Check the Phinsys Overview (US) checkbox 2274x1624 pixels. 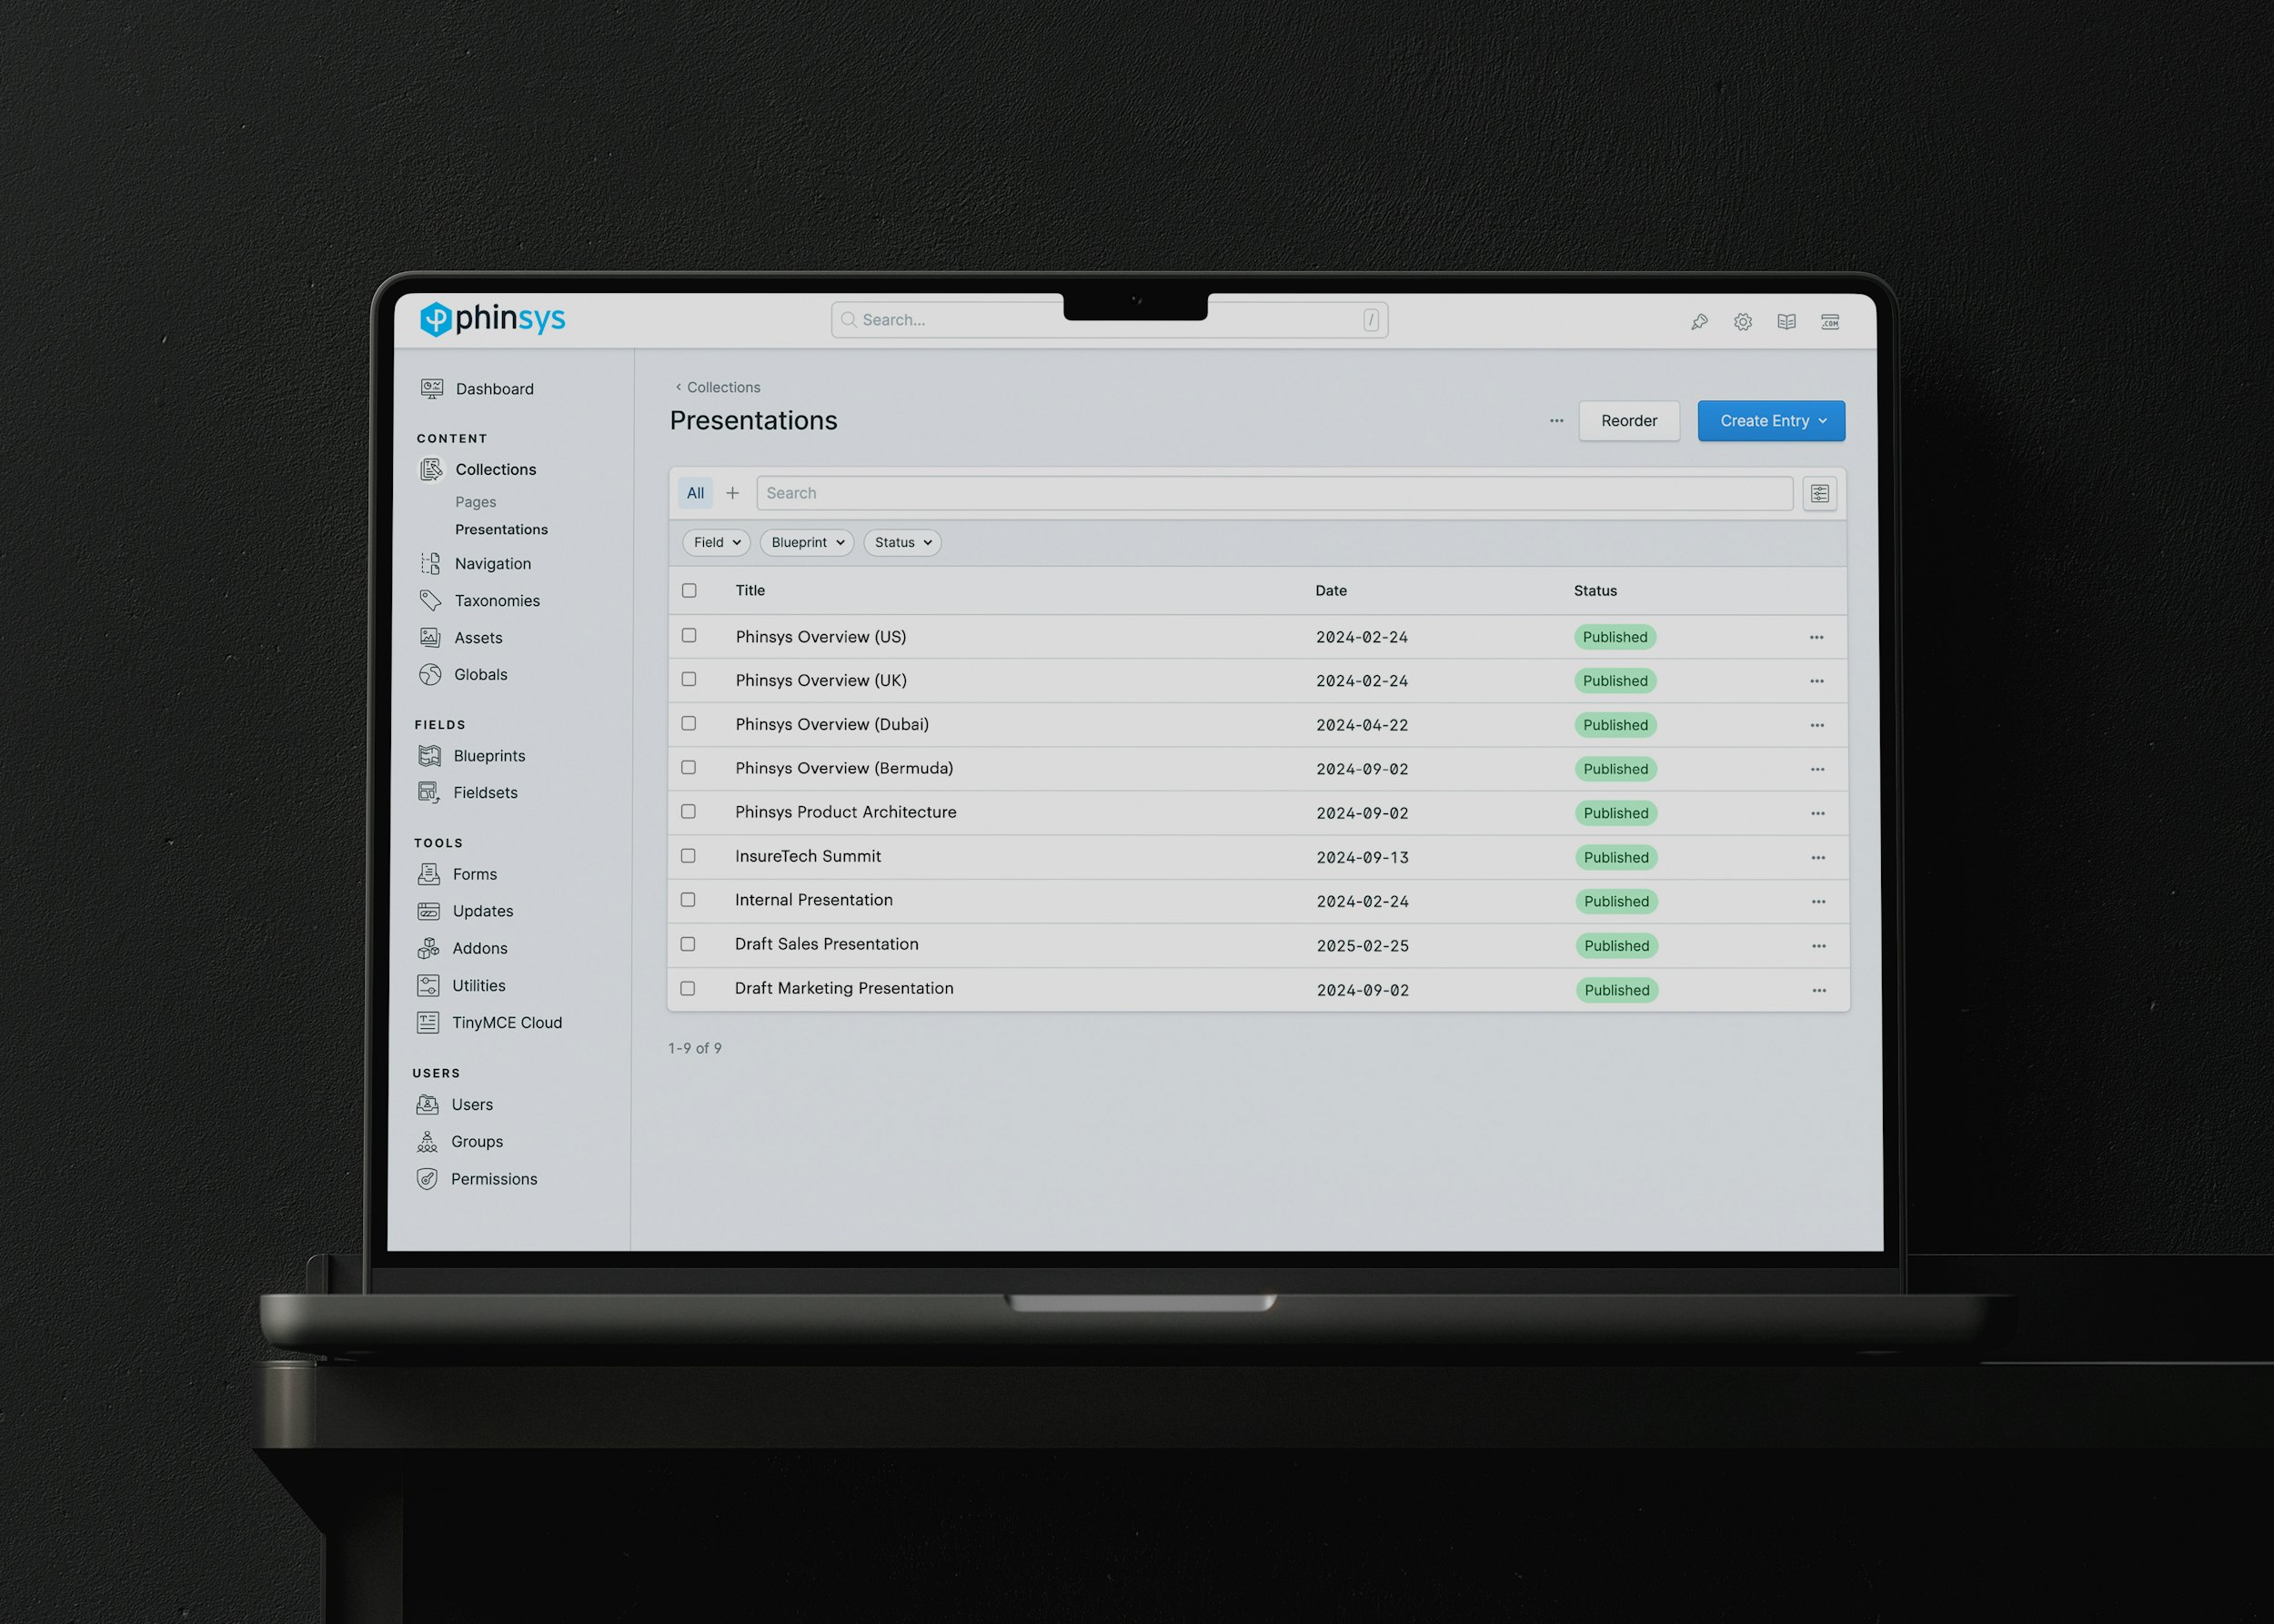coord(689,636)
